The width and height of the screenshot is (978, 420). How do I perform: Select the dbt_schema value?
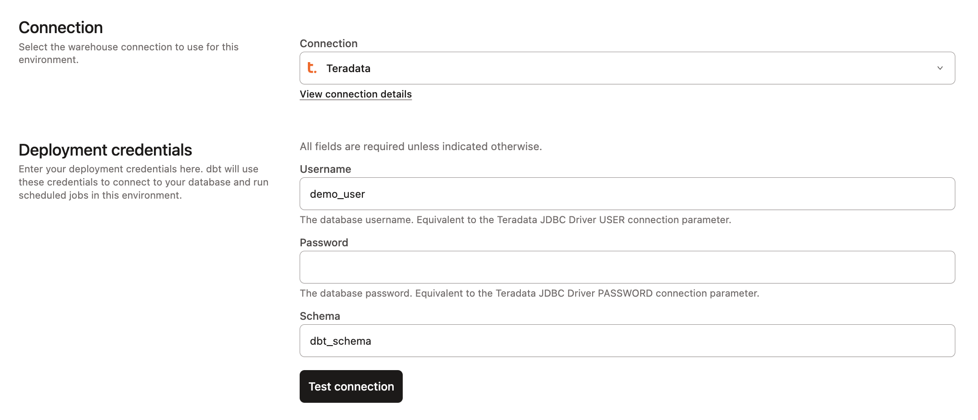[341, 341]
